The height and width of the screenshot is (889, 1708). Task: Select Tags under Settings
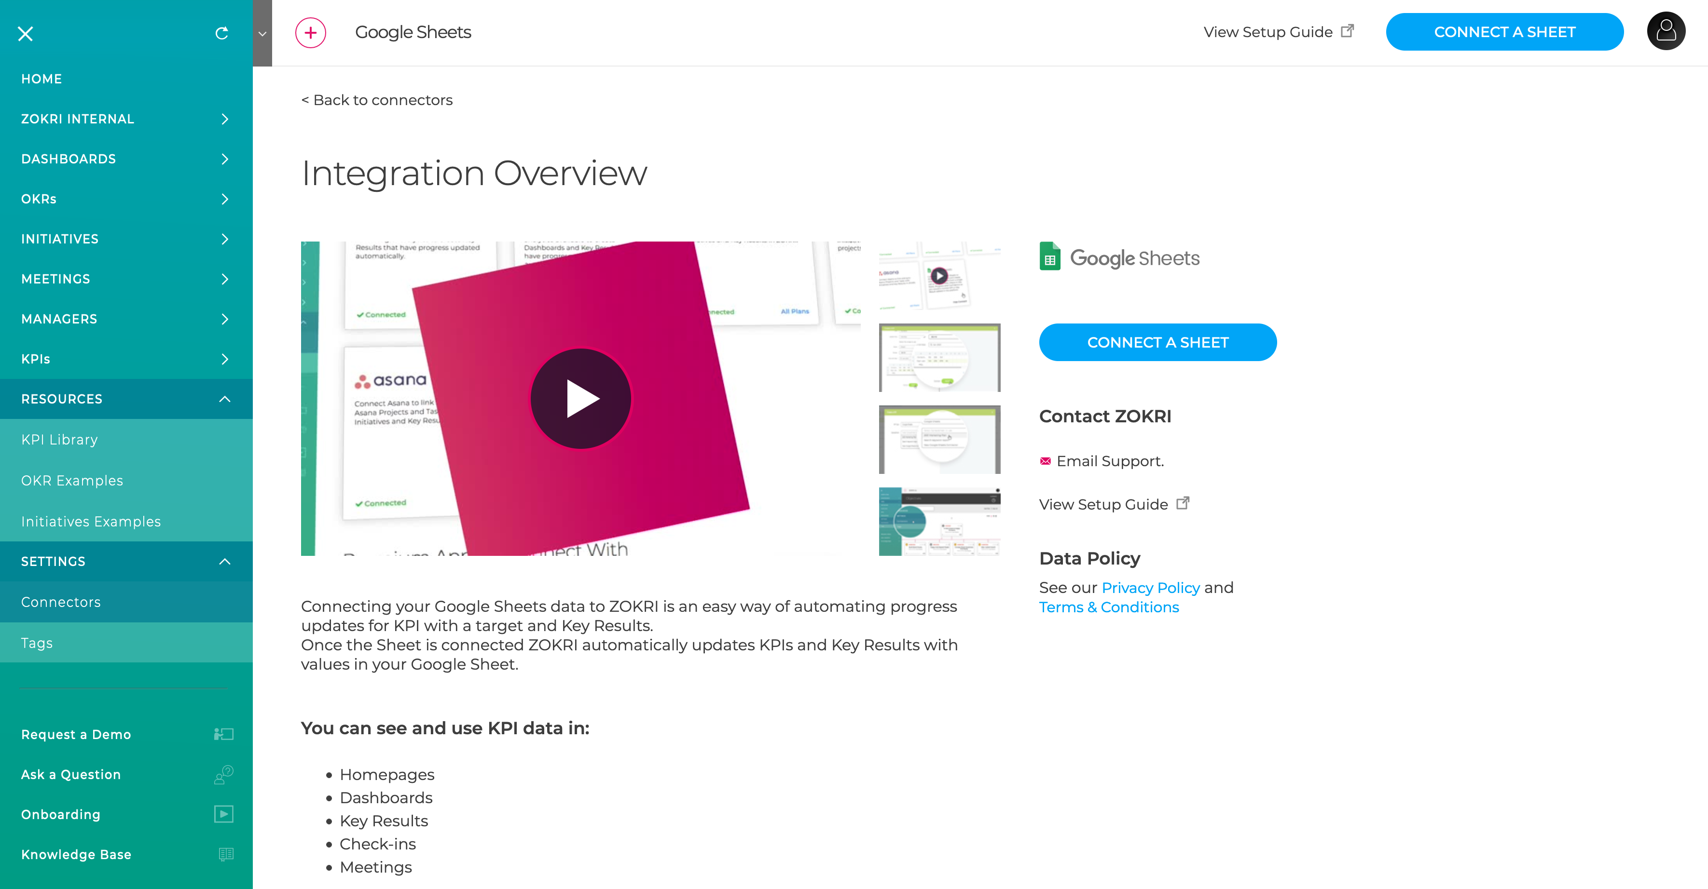pos(126,643)
